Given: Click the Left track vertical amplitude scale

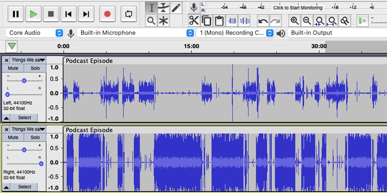Looking at the screenshot, I should [55, 93].
